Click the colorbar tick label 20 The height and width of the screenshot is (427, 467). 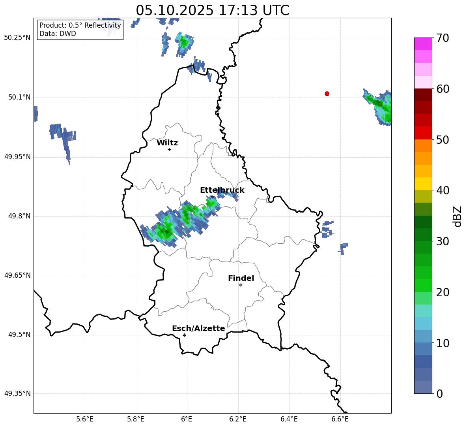tap(443, 292)
